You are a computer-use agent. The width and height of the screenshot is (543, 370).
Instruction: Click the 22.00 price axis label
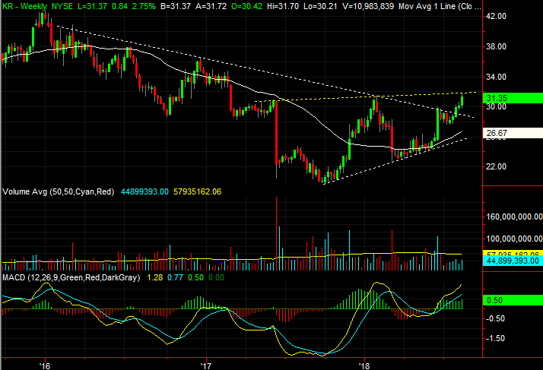(x=497, y=166)
